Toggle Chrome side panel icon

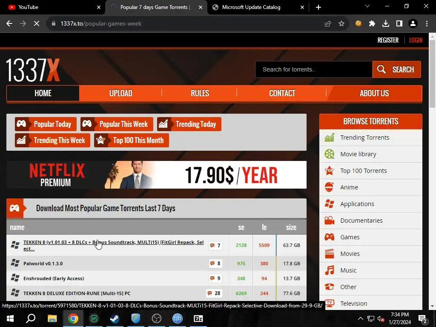point(399,24)
